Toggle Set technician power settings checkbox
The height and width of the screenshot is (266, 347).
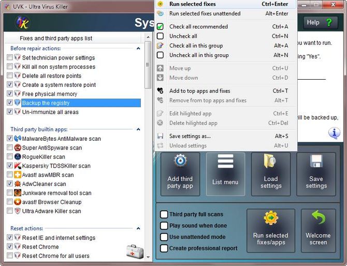[x=10, y=57]
